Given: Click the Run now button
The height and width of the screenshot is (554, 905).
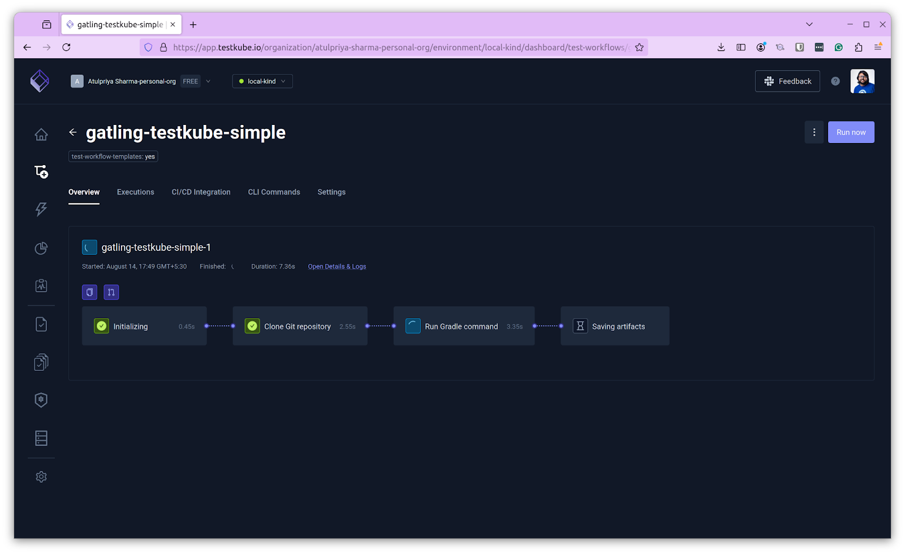Looking at the screenshot, I should 851,132.
